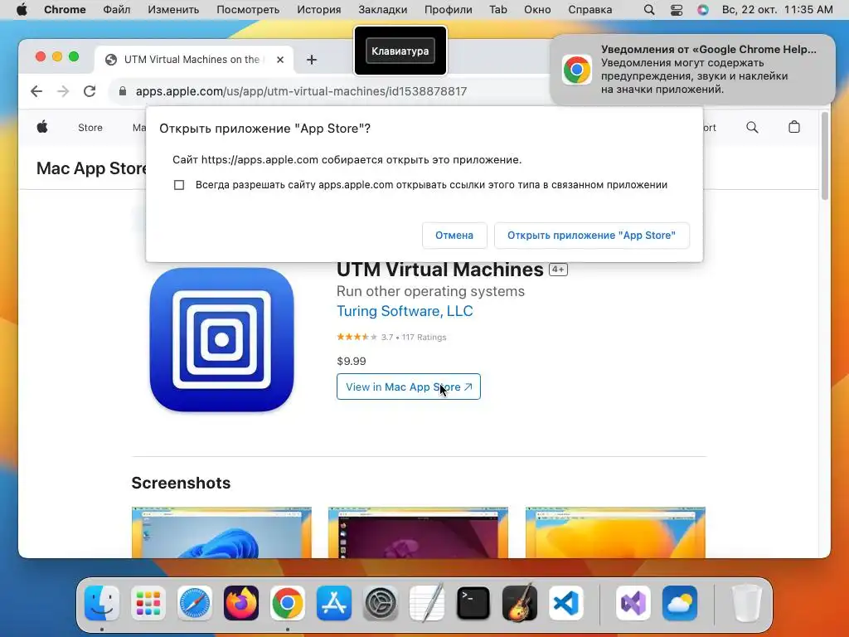Open the shopping bag icon

[x=793, y=127]
